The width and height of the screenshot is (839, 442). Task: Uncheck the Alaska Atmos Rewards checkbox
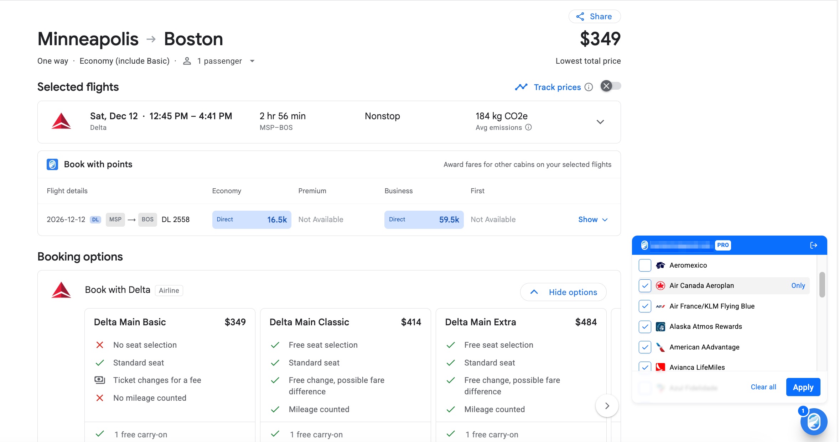645,326
